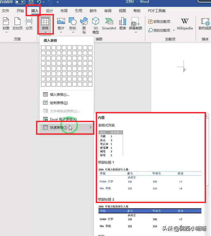
Task: Insert a 空白页 blank page
Action: pos(18,24)
